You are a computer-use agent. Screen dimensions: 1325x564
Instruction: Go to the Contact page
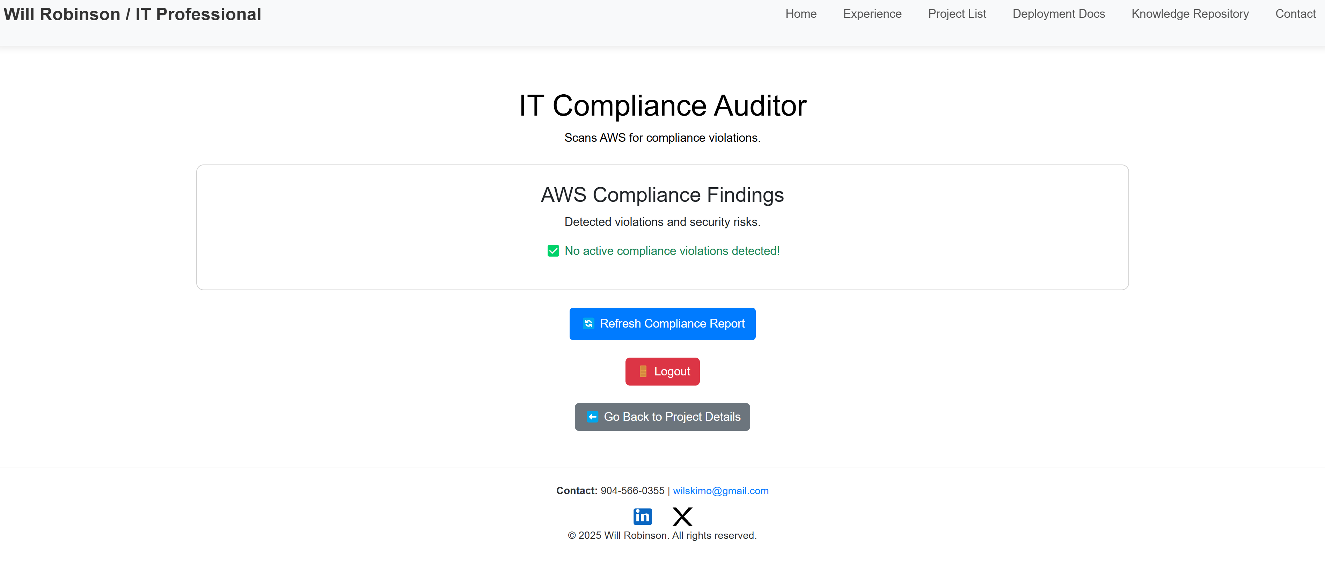[1295, 14]
